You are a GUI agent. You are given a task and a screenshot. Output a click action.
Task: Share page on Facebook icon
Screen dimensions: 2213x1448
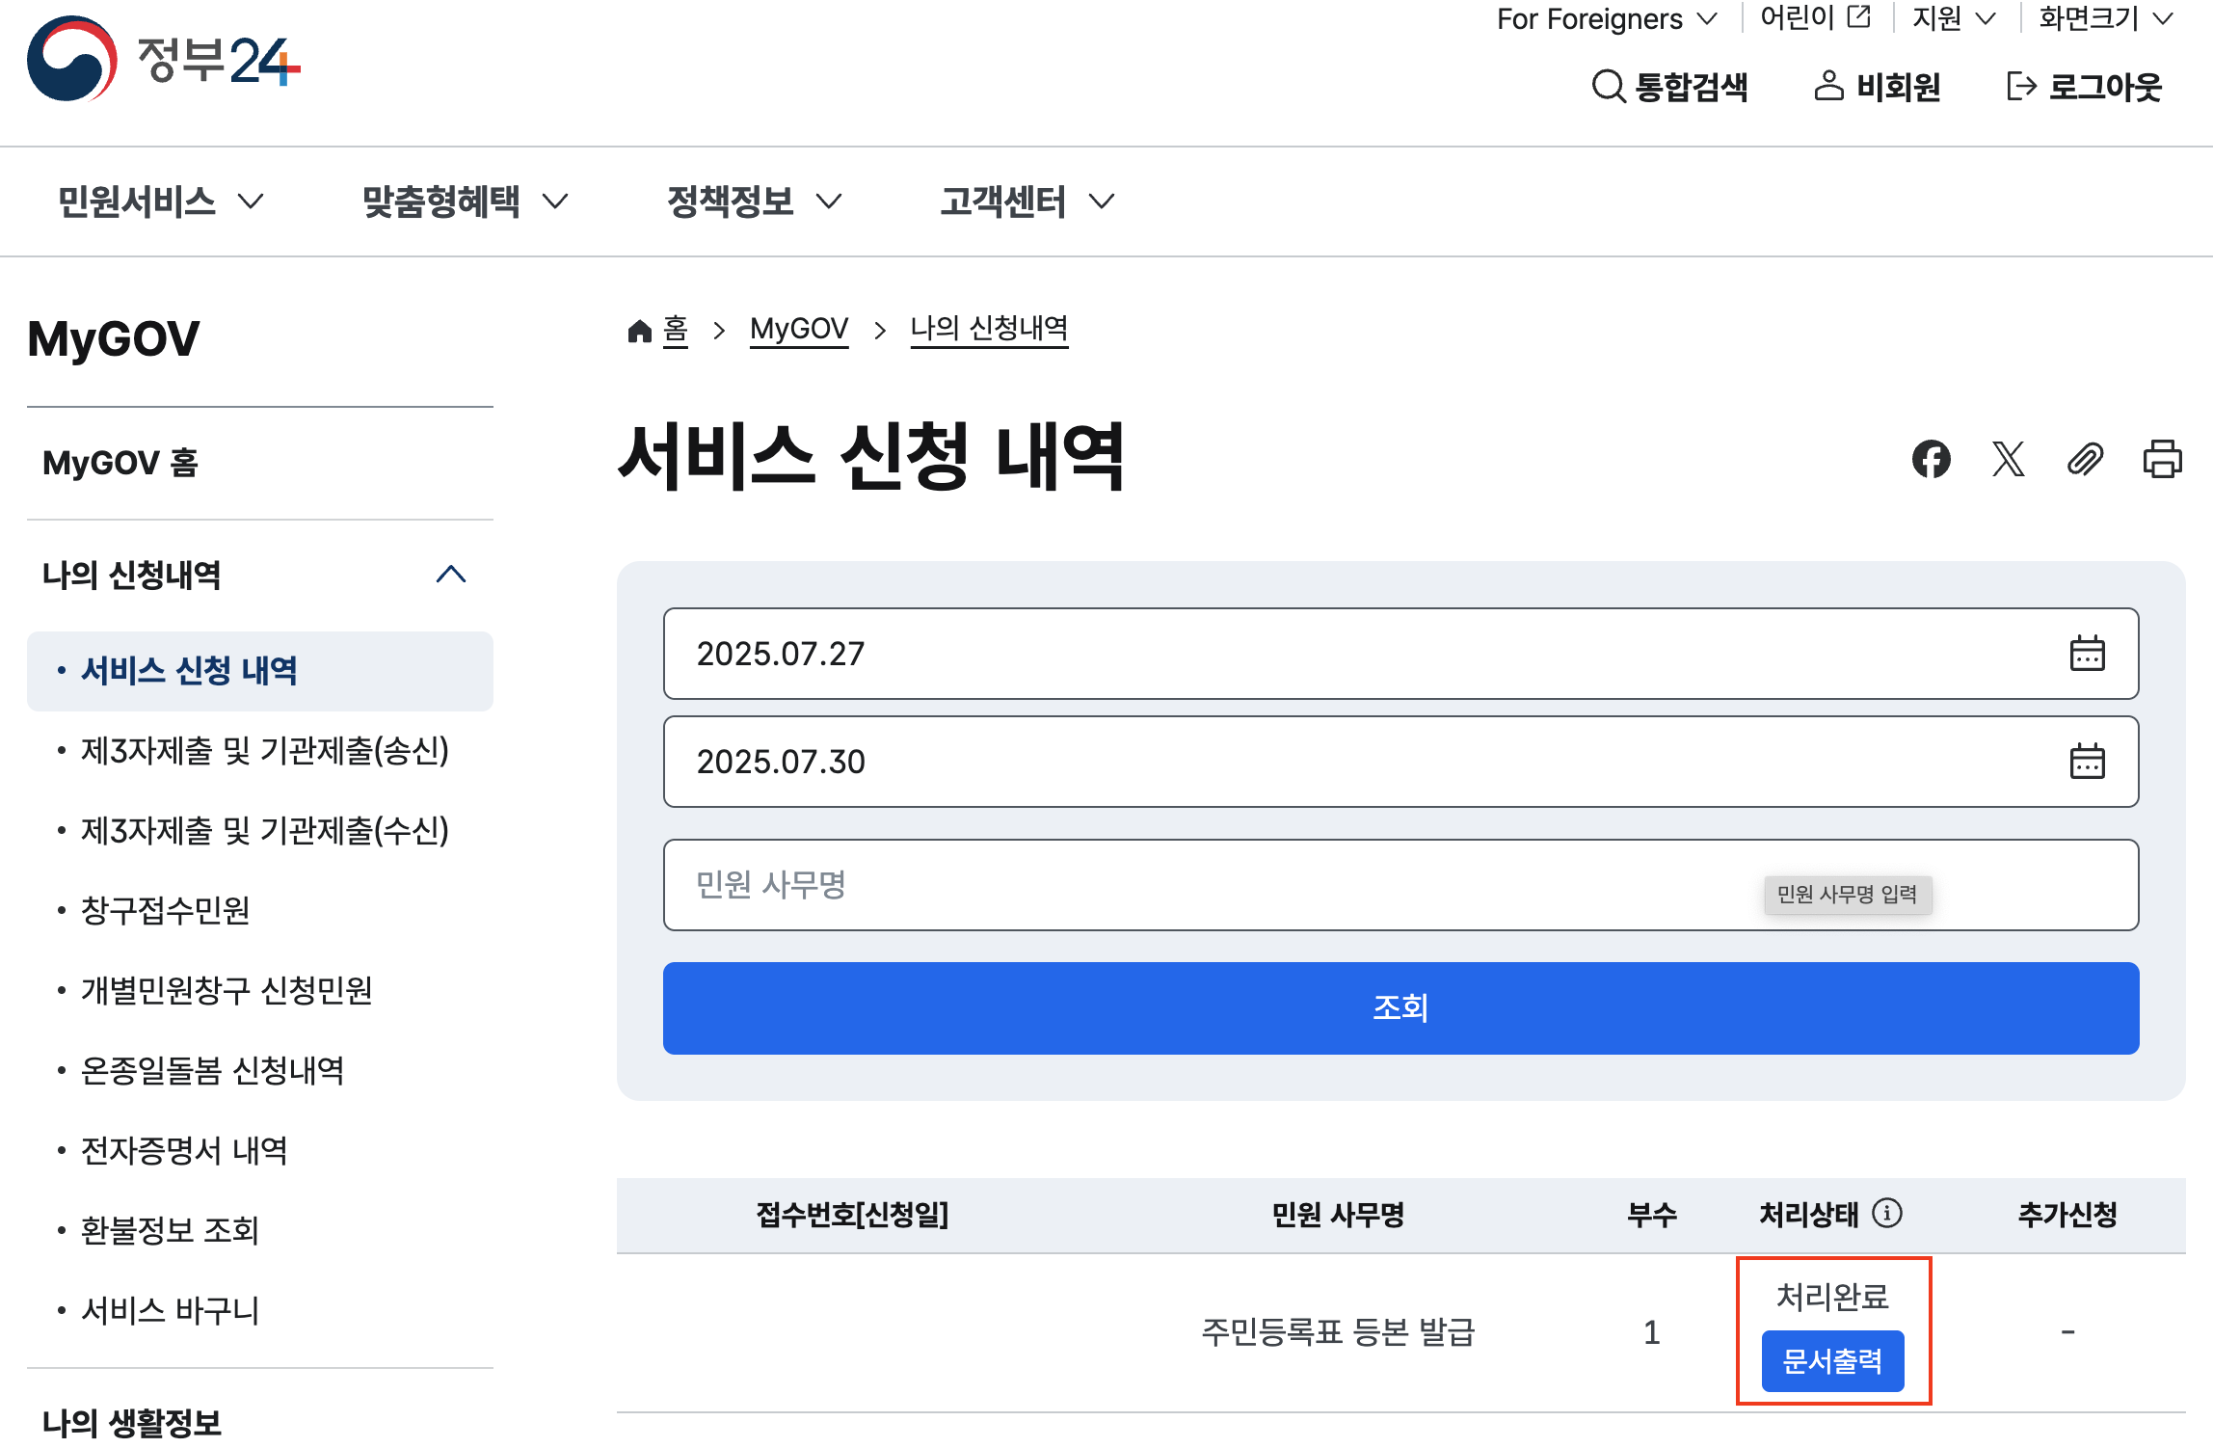tap(1931, 459)
